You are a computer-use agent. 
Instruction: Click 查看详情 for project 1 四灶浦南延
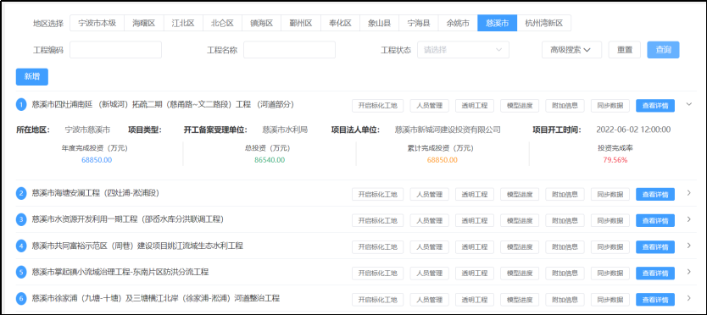tap(655, 106)
